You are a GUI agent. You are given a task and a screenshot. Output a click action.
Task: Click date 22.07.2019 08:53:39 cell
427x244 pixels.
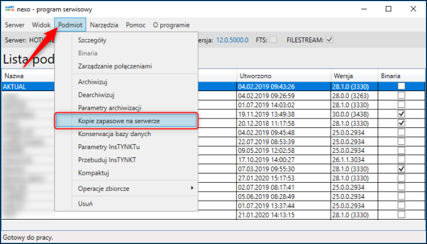click(x=283, y=142)
